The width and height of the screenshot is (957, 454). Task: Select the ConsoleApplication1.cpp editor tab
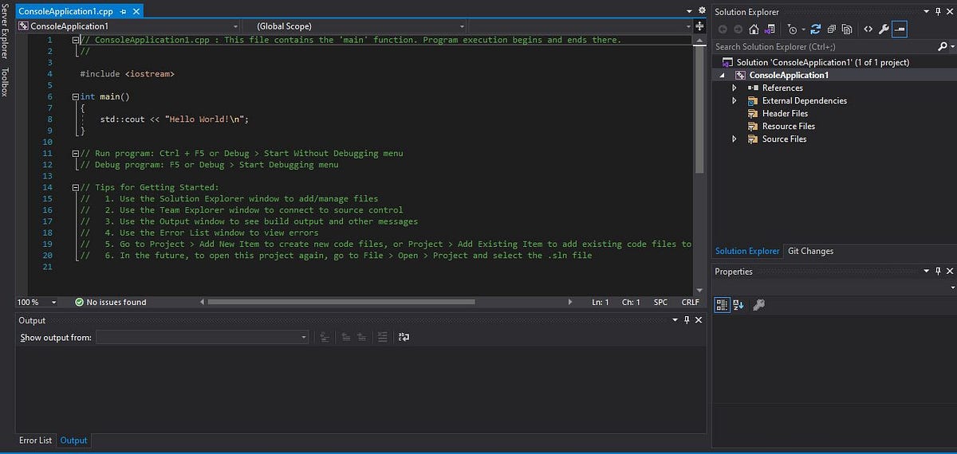point(65,12)
